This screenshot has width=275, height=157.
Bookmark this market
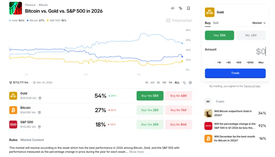(189, 8)
